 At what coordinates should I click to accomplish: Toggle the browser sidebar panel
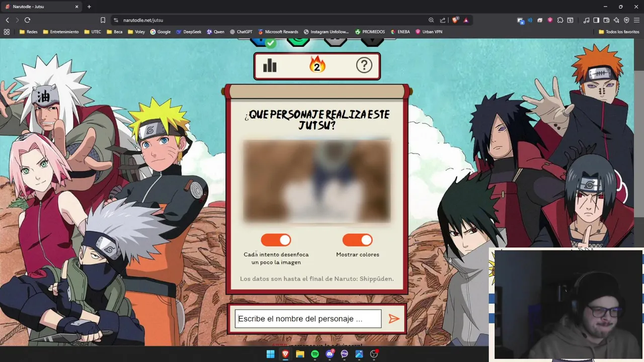[596, 20]
